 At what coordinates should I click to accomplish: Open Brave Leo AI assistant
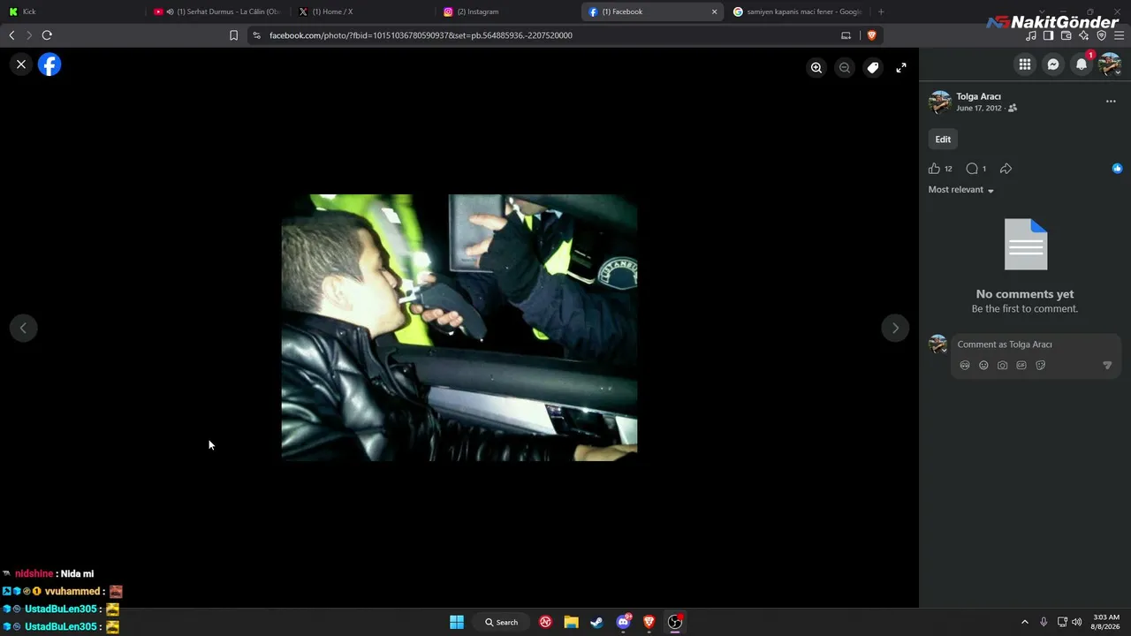pyautogui.click(x=1083, y=35)
